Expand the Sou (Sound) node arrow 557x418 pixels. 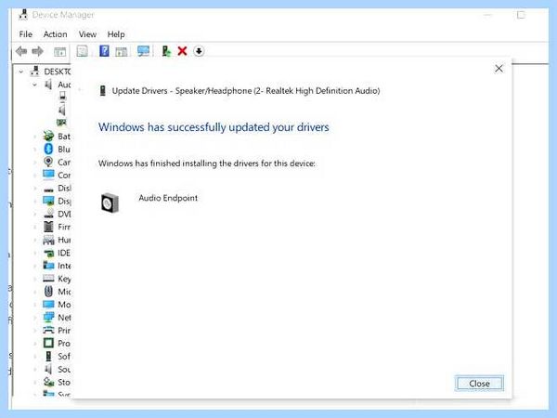pyautogui.click(x=35, y=370)
